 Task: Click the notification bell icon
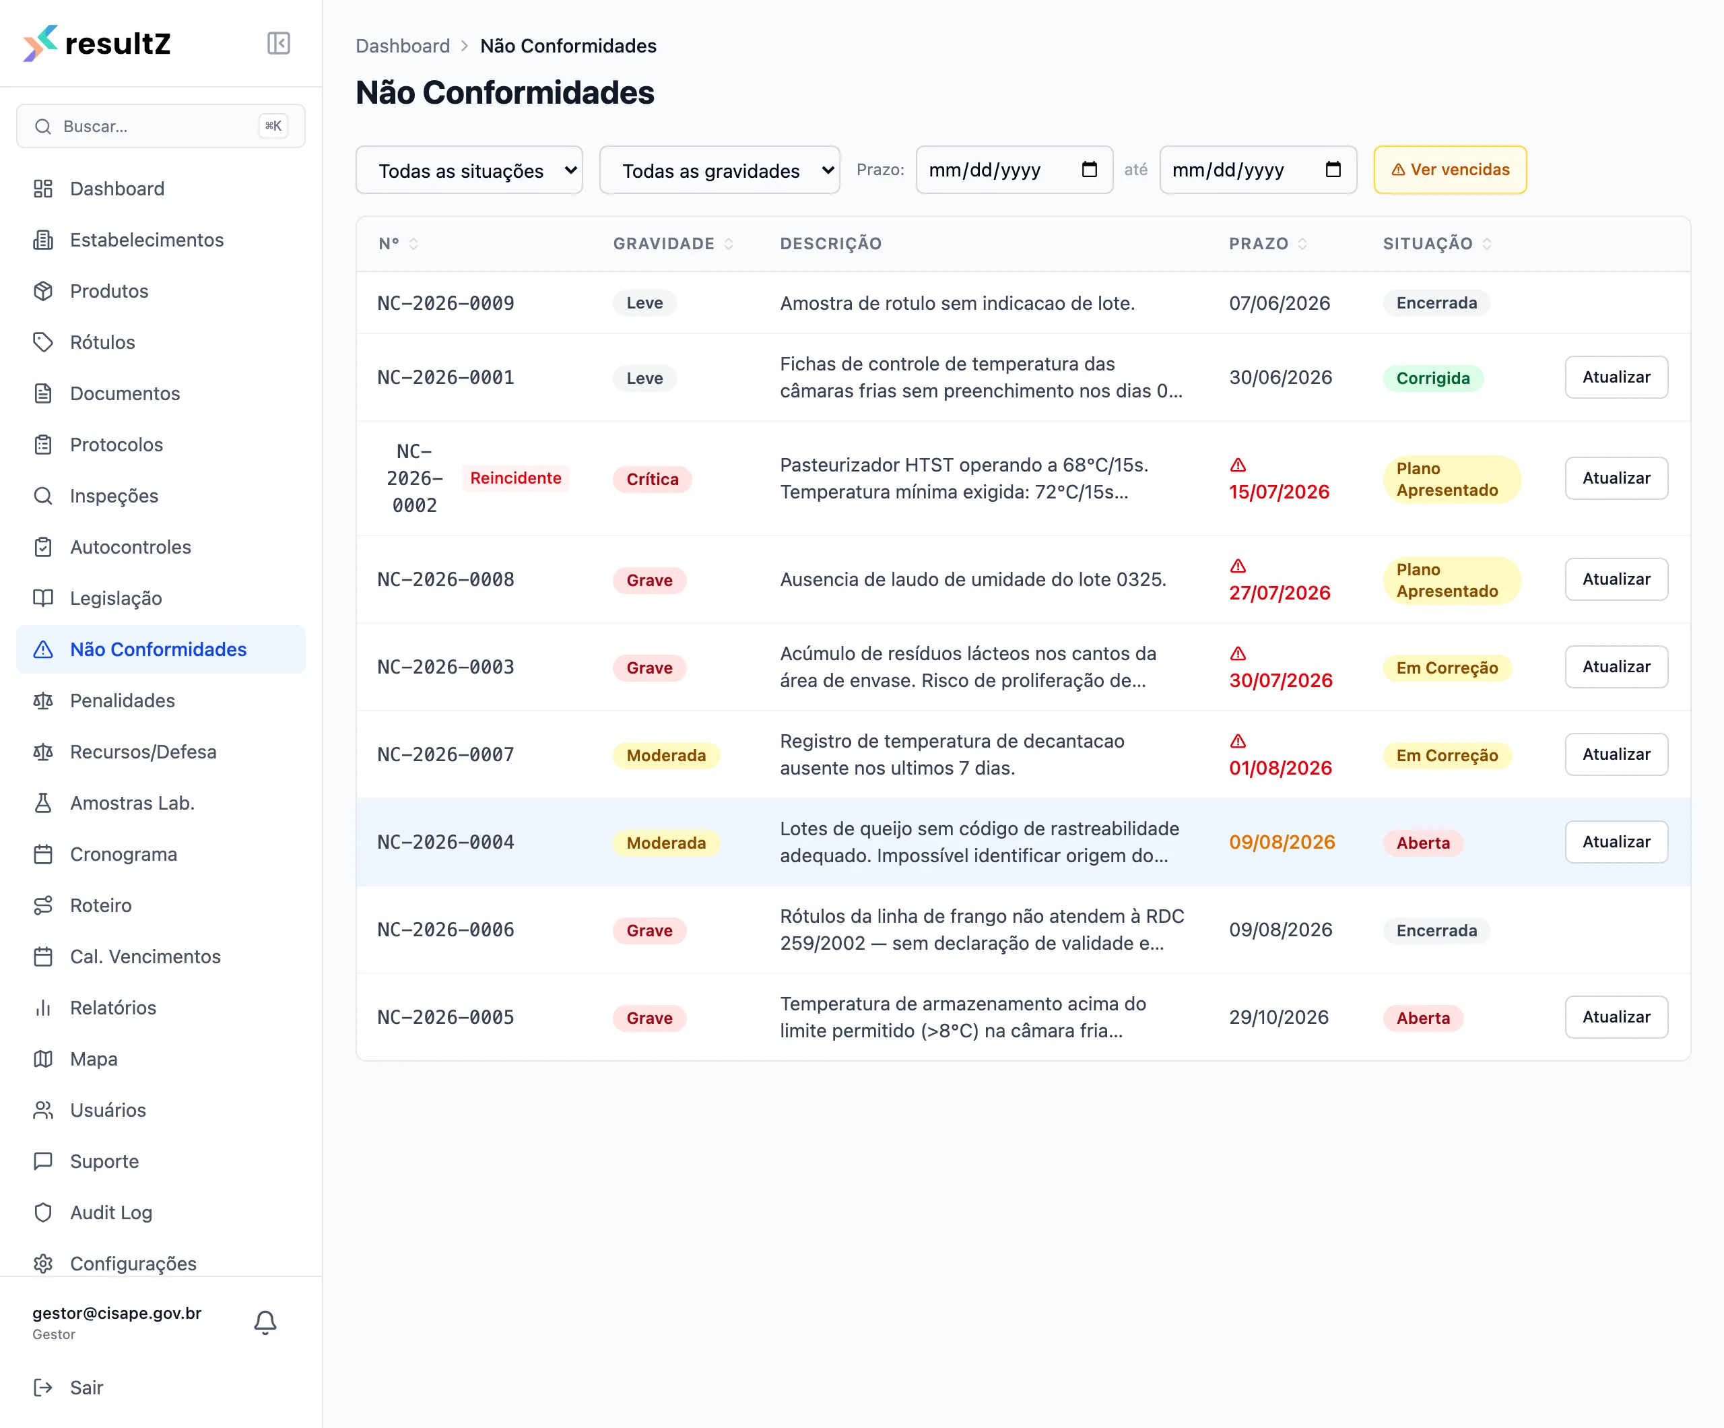point(265,1322)
